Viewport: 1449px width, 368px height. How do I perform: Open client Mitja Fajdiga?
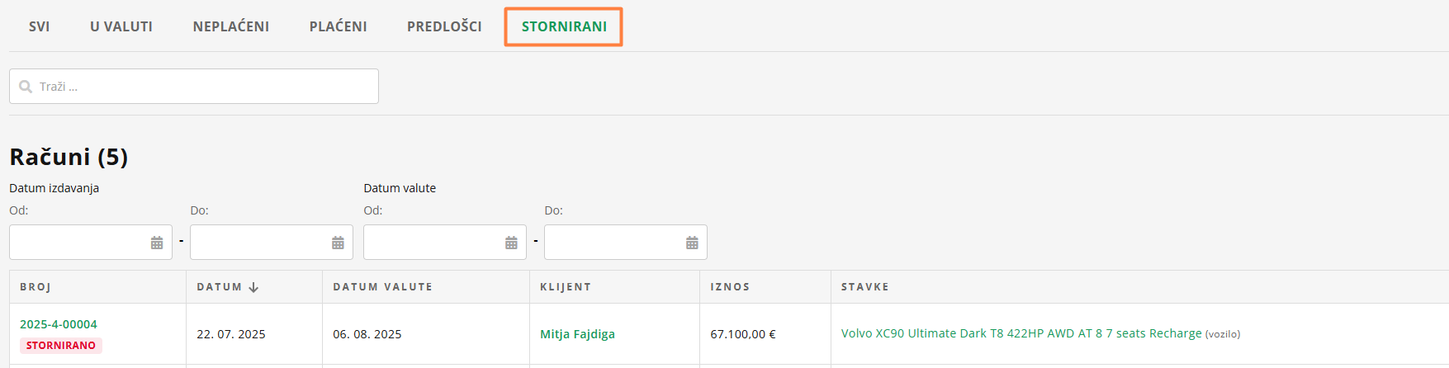tap(577, 334)
